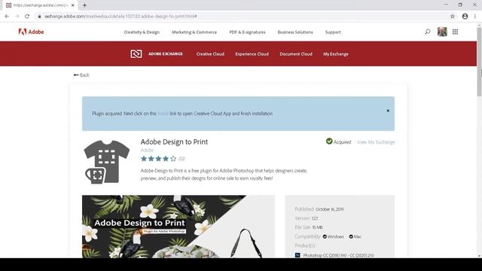Go back with the browser back arrow
482x271 pixels.
point(7,17)
